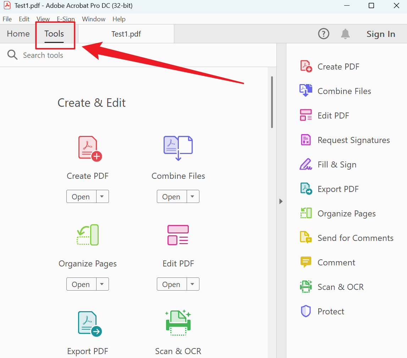Click the Request Signatures icon in sidebar
The height and width of the screenshot is (358, 407).
pos(306,140)
